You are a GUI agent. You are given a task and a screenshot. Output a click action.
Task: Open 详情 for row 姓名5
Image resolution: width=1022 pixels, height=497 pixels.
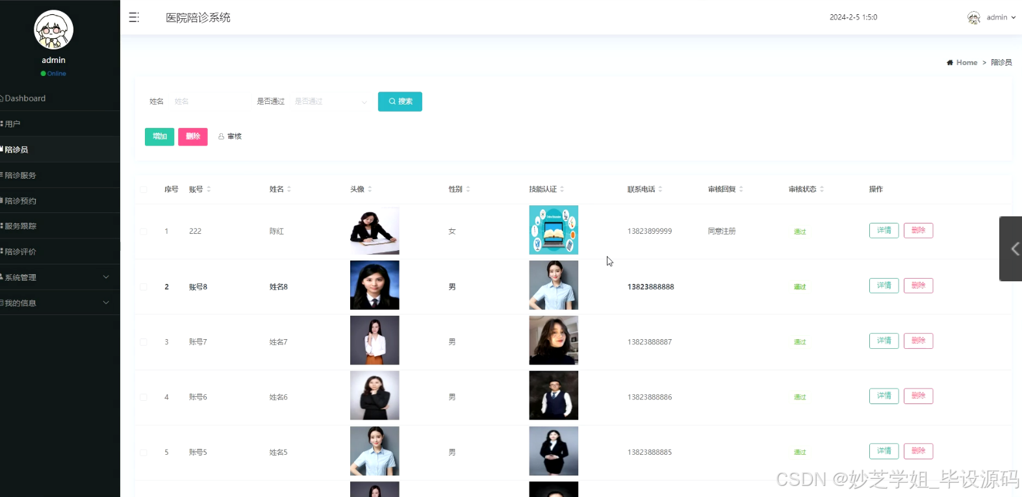[884, 452]
